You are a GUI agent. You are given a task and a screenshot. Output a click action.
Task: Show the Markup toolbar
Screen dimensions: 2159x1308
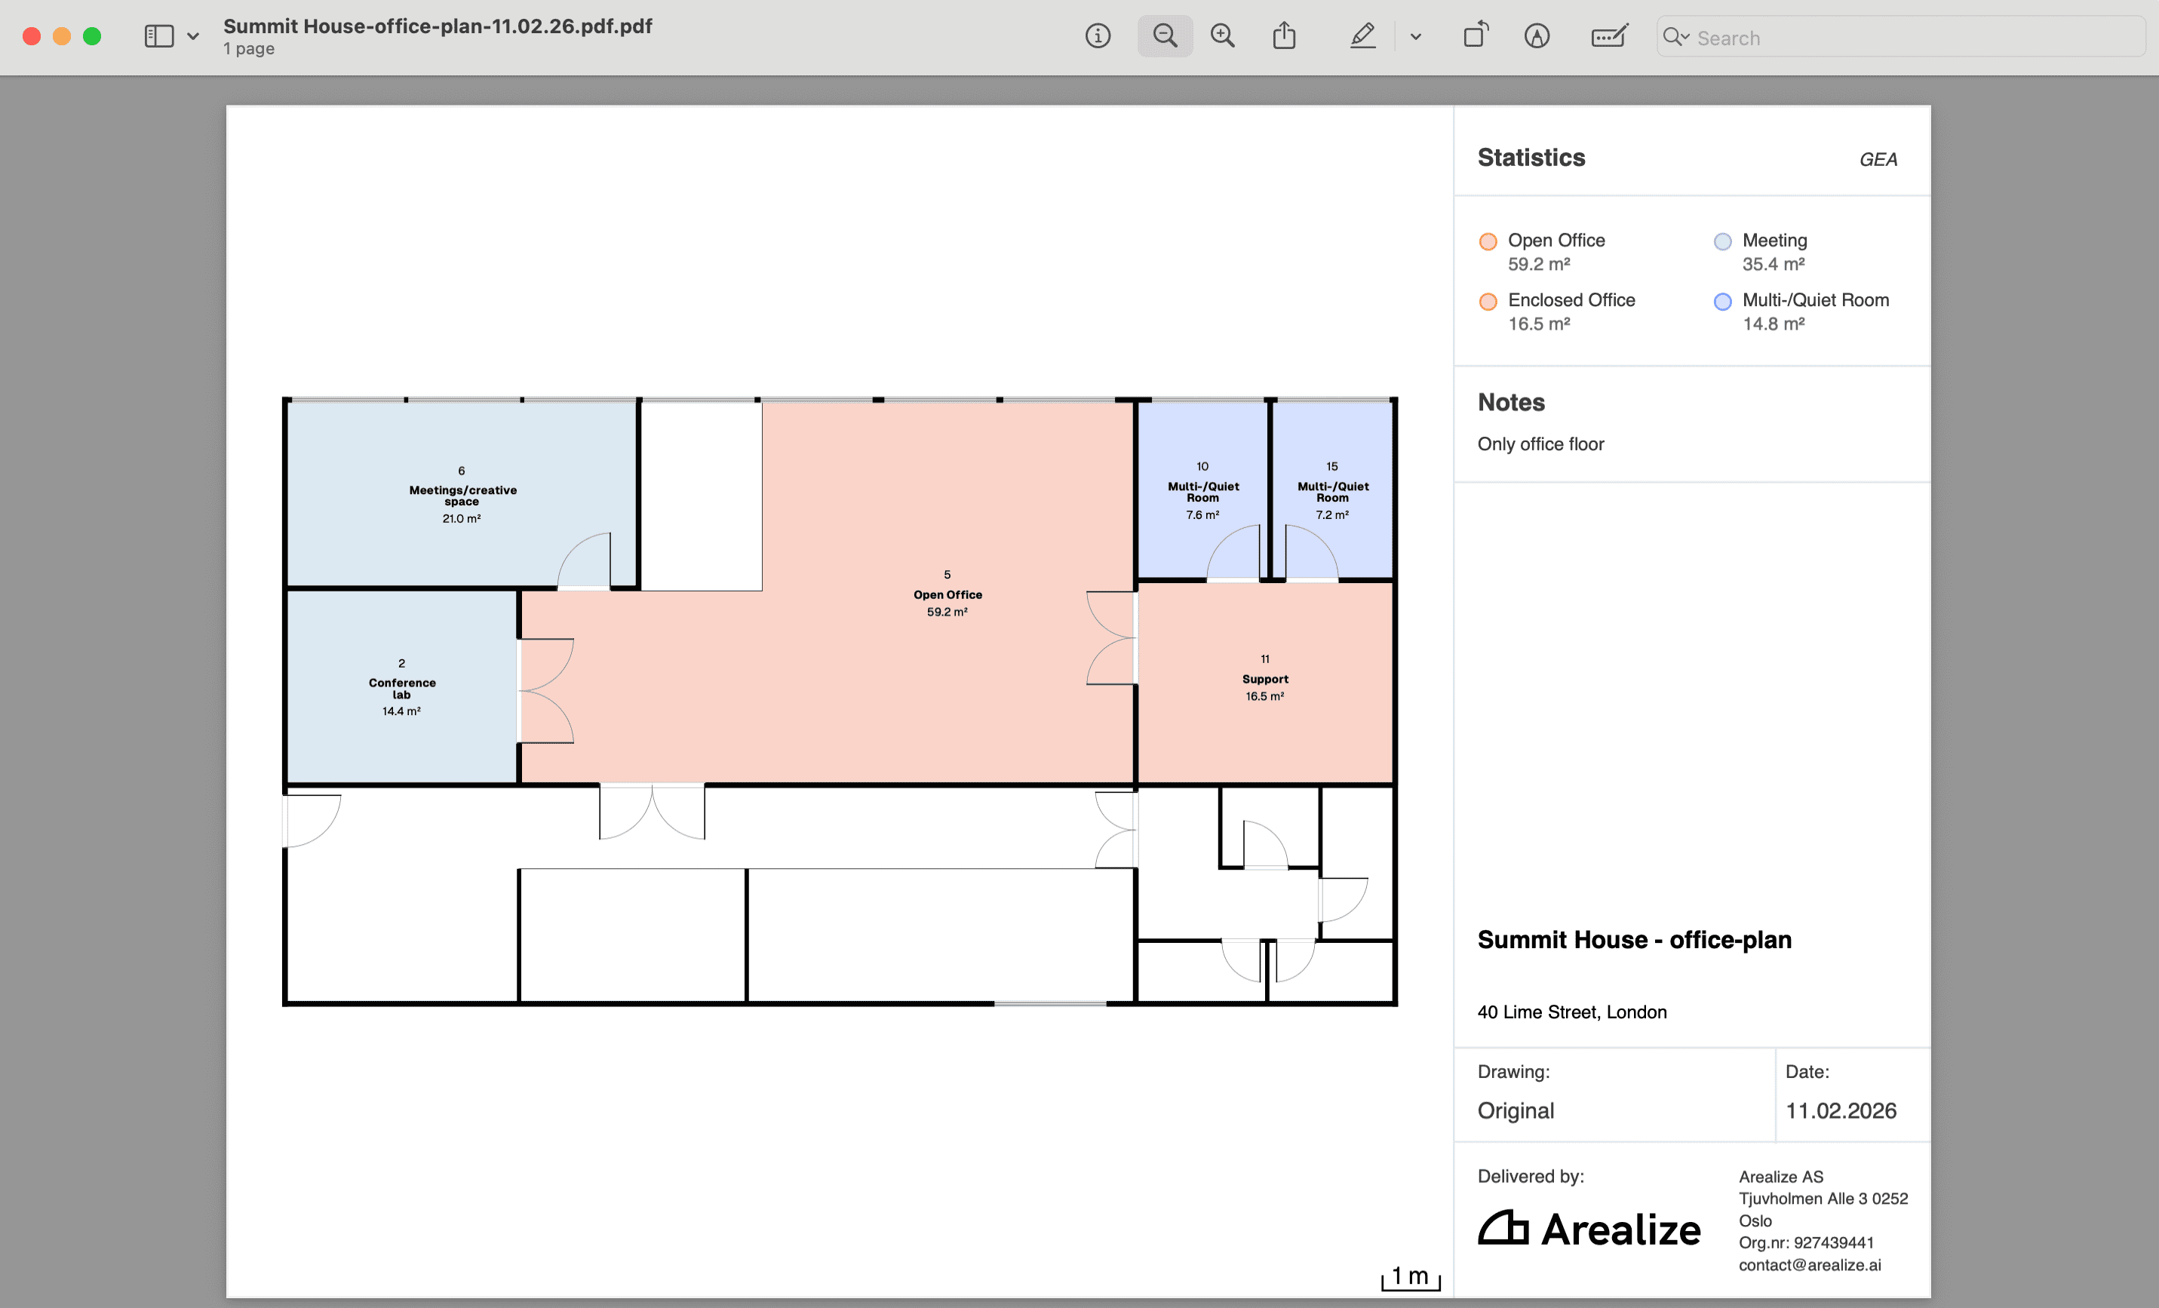pos(1537,36)
